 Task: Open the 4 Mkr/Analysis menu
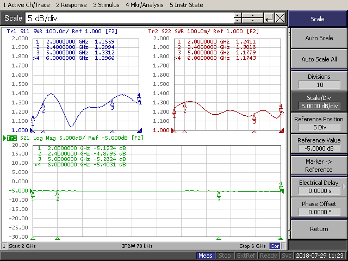145,5
